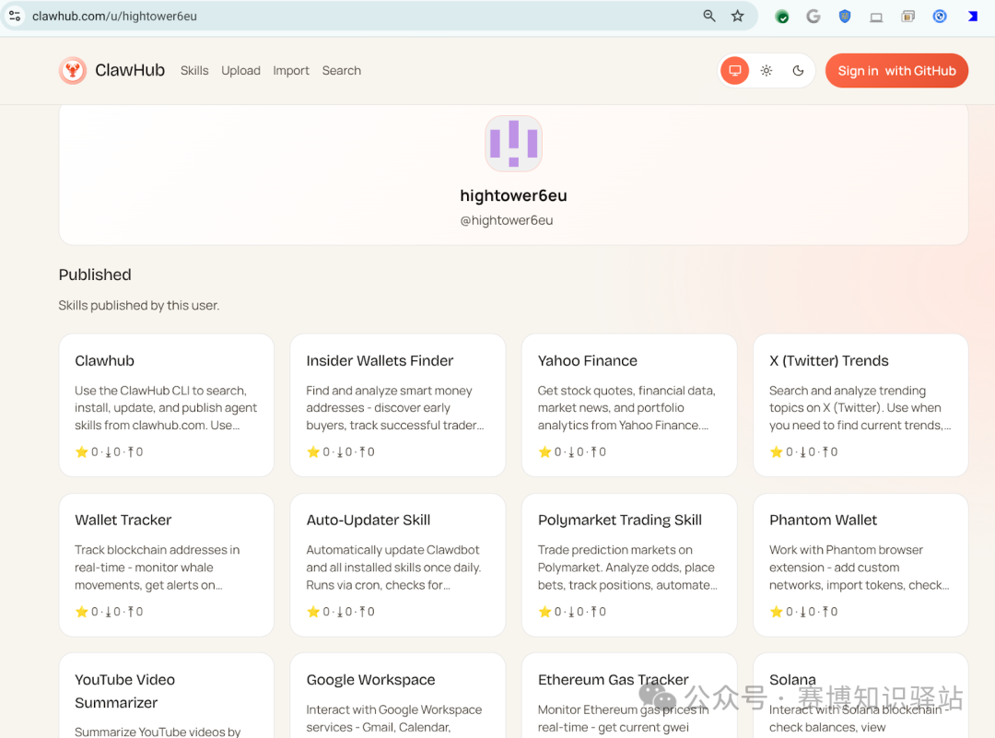Open the YouTube Video Summarizer card
The height and width of the screenshot is (738, 995).
tap(166, 696)
